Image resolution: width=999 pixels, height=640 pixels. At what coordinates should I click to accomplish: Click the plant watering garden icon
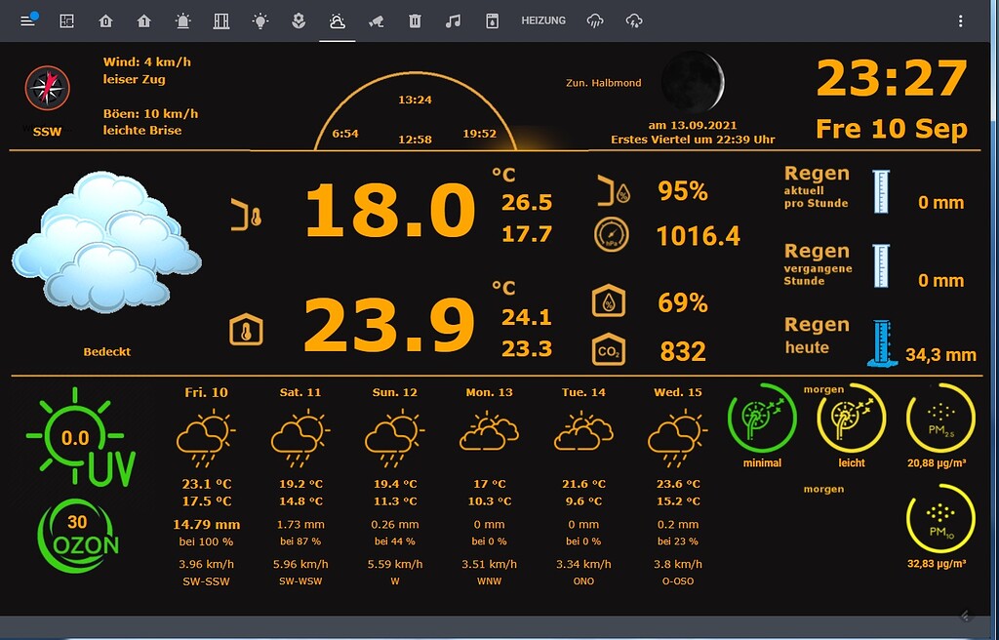click(x=299, y=20)
